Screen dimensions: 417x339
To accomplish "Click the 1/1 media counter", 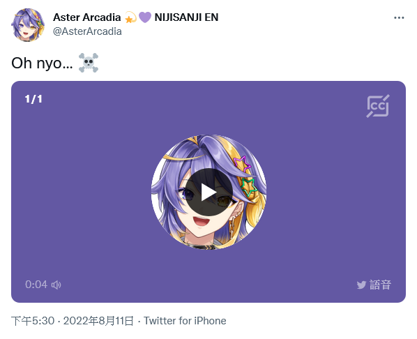I will point(33,99).
